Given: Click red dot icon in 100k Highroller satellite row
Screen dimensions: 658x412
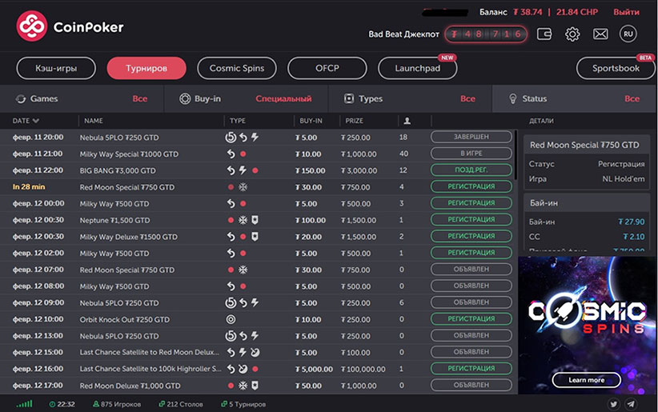Looking at the screenshot, I should pos(255,370).
